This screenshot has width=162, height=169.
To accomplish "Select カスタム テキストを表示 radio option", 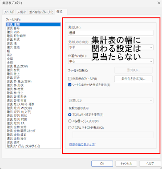I will click(x=70, y=127).
